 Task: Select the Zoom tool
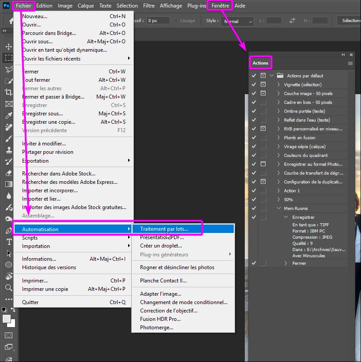pyautogui.click(x=8, y=287)
